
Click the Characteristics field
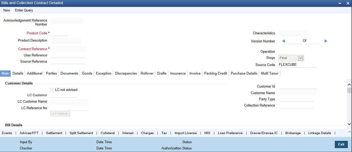(x=294, y=33)
